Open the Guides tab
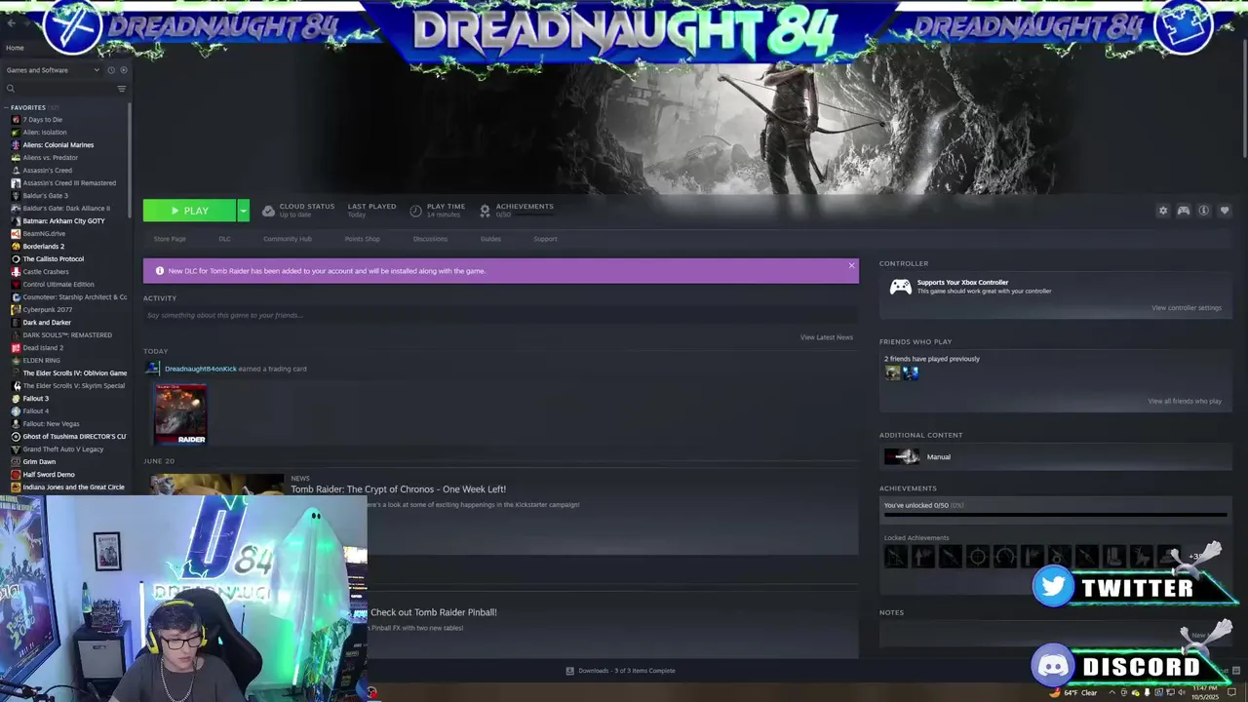 point(490,239)
